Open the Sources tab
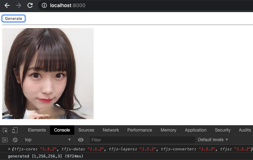 [x=86, y=130]
